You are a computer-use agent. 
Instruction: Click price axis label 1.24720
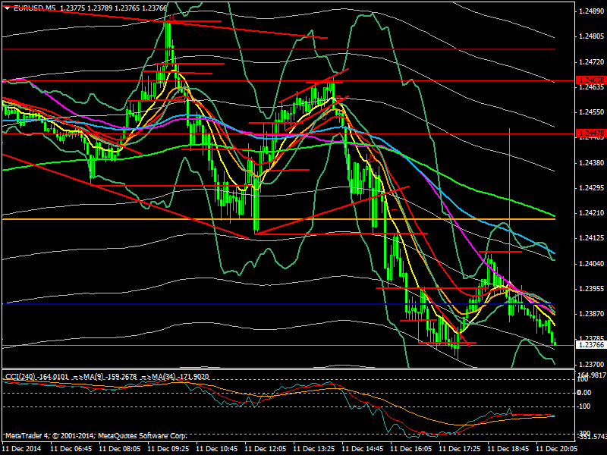tap(591, 62)
